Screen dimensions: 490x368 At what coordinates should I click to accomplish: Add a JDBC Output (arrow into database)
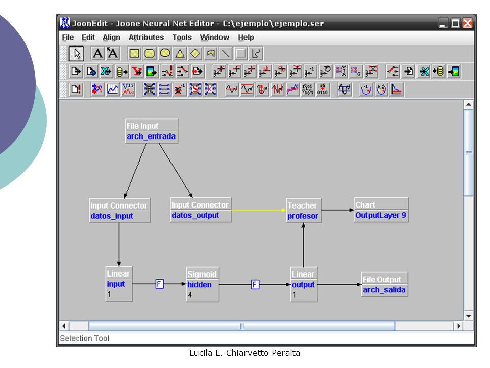(439, 72)
